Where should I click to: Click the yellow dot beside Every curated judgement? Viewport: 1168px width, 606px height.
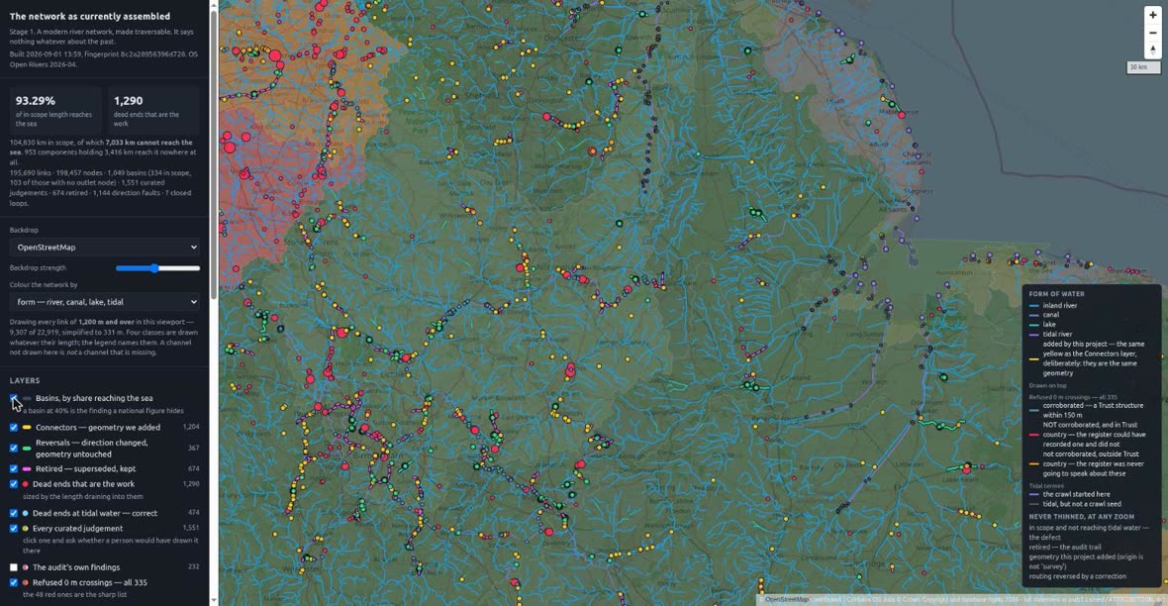(26, 529)
